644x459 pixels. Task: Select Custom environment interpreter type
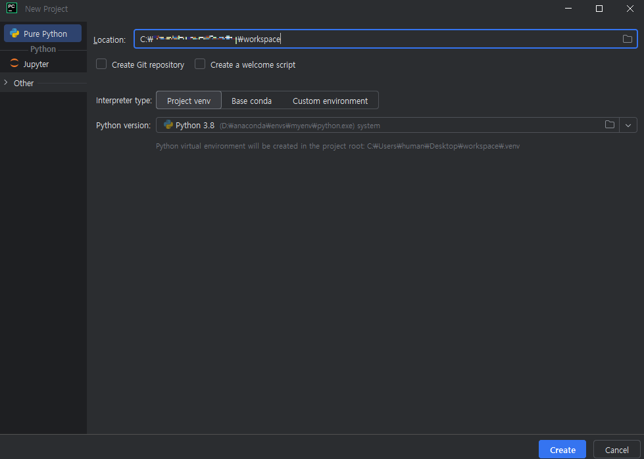pos(330,101)
